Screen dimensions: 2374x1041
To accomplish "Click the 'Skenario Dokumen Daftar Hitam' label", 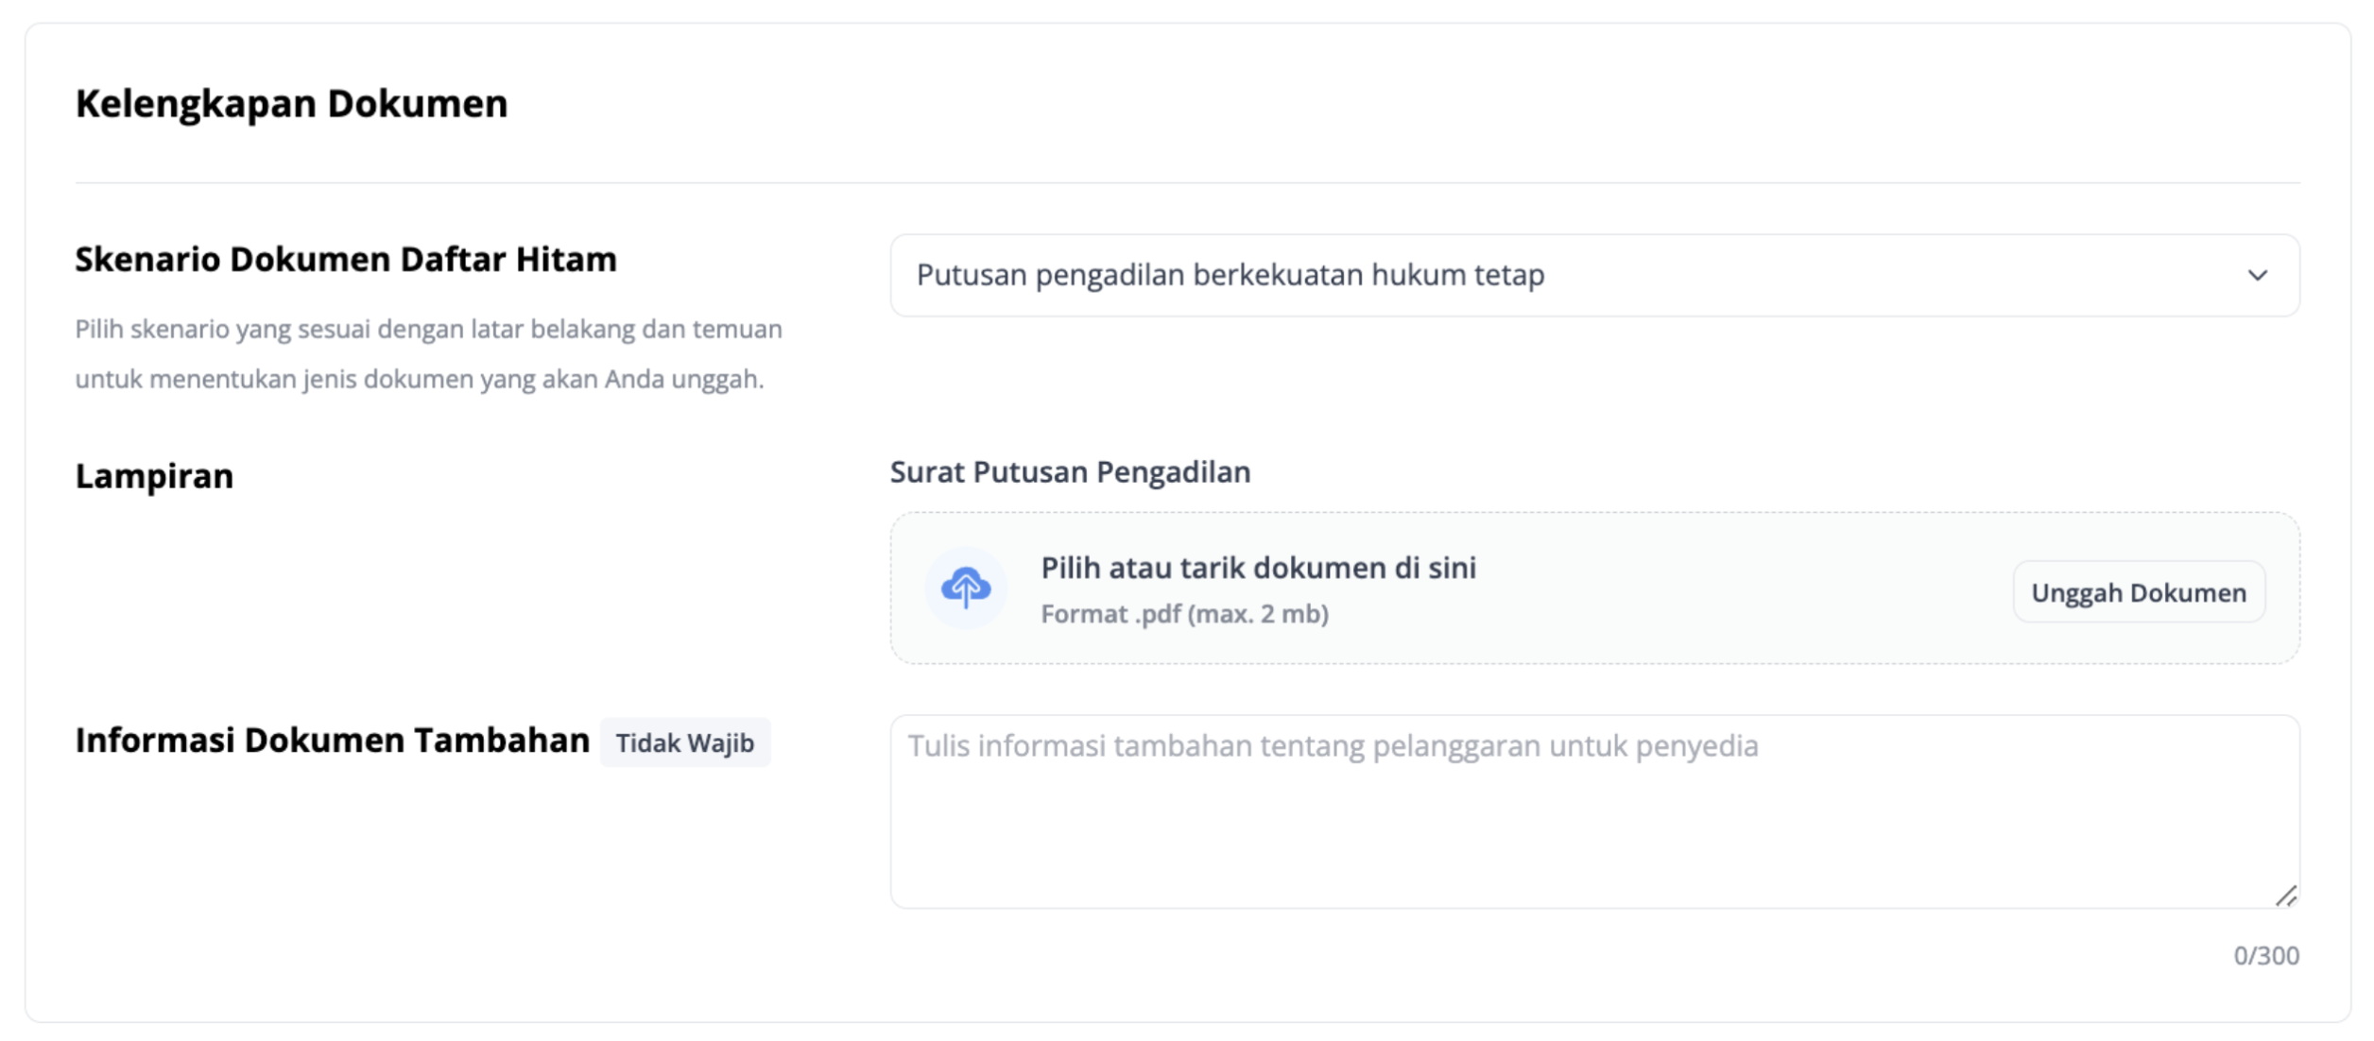I will (x=346, y=259).
